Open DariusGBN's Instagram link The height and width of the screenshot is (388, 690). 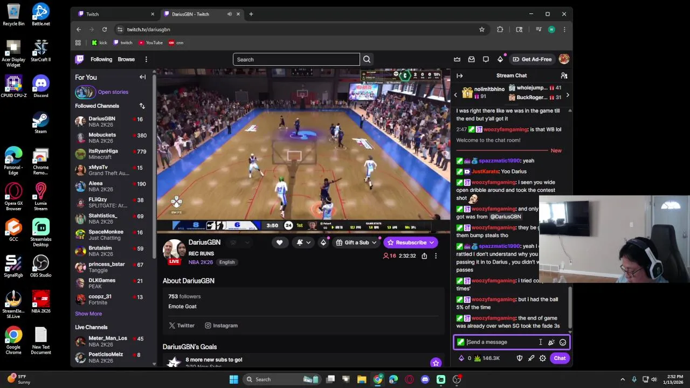(221, 325)
